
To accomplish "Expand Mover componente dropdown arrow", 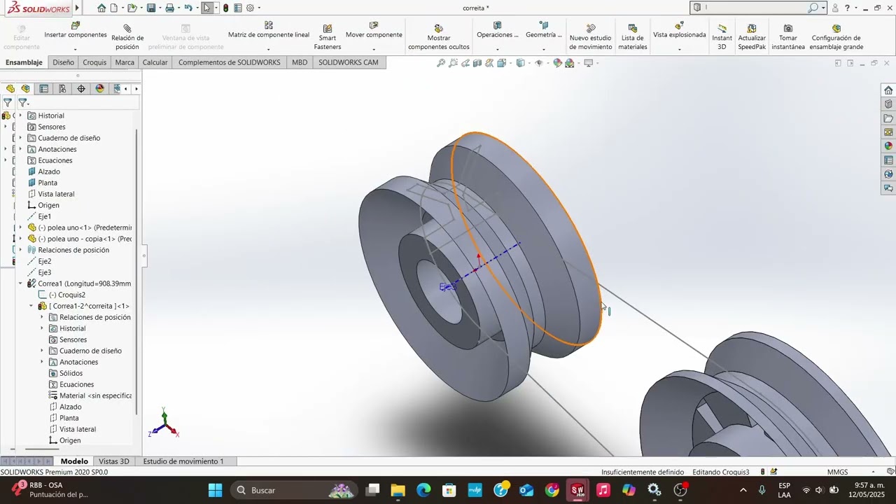I will point(374,49).
